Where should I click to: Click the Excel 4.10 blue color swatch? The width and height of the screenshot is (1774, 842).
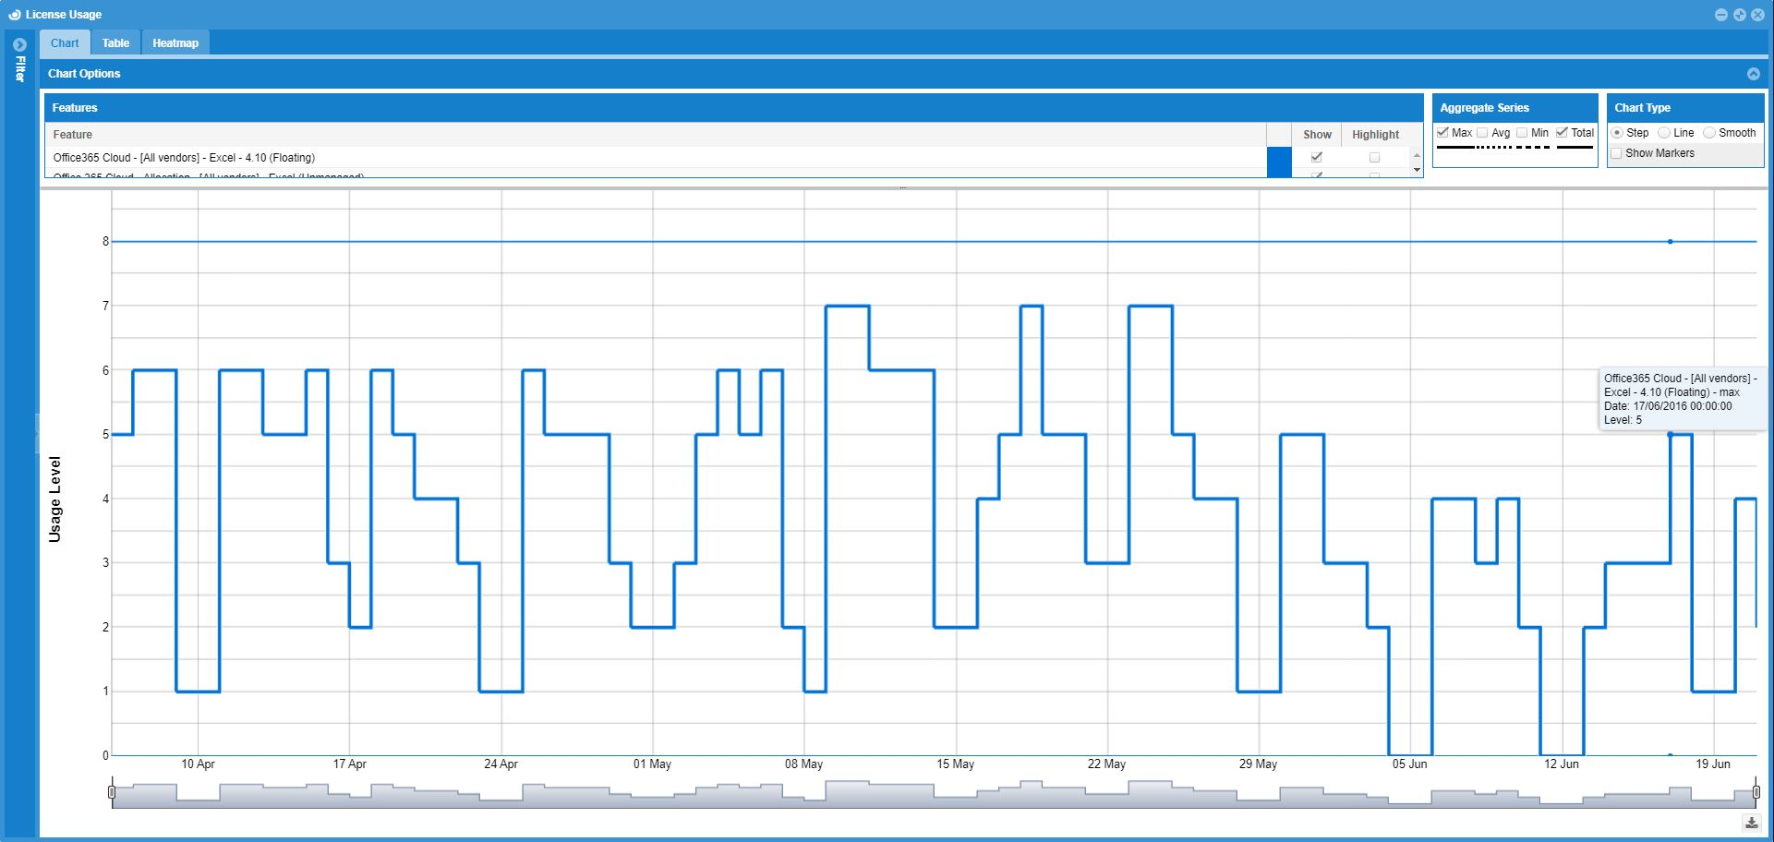(1279, 161)
